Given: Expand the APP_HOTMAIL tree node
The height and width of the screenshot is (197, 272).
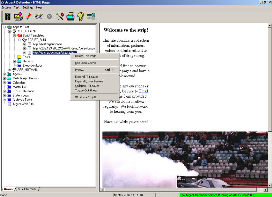Looking at the screenshot, I should click(10, 70).
